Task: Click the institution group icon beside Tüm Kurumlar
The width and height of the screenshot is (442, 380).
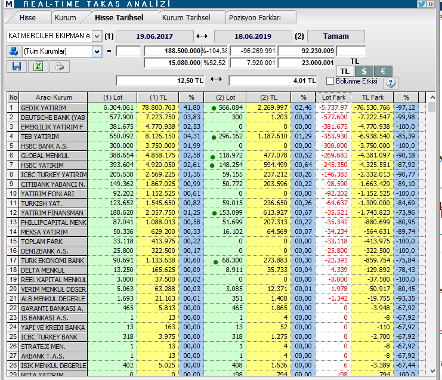Action: pyautogui.click(x=14, y=51)
